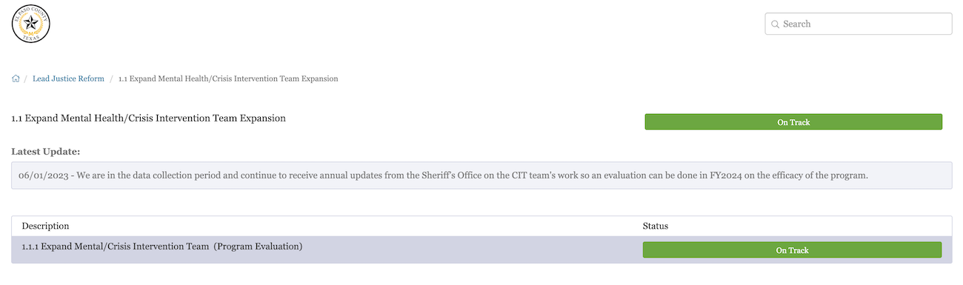
Task: Go home via the breadcrumb house icon
Action: coord(16,78)
